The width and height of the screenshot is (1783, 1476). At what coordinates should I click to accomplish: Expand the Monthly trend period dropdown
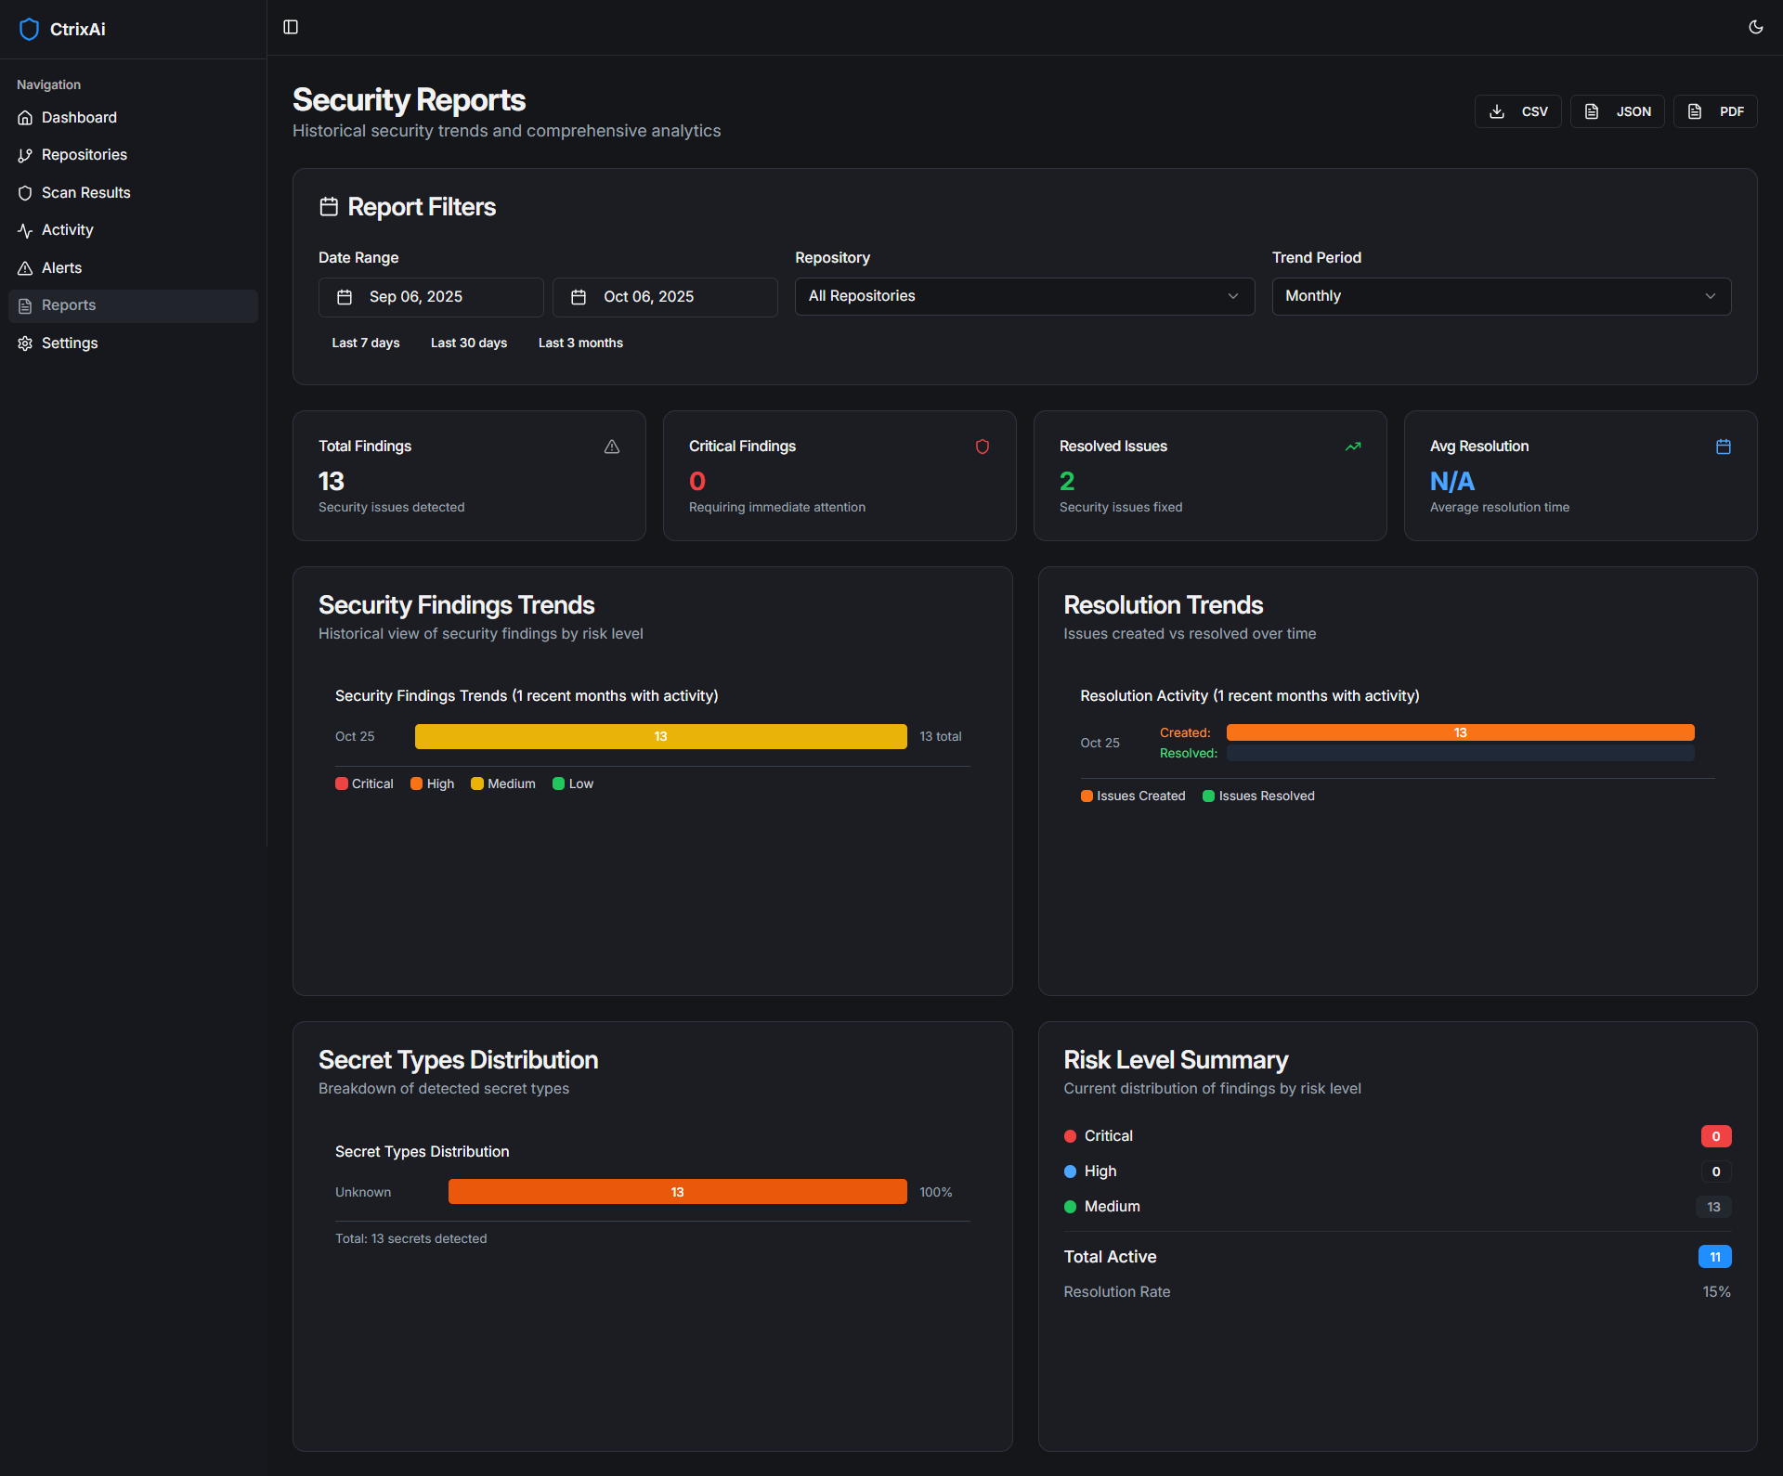pos(1501,296)
